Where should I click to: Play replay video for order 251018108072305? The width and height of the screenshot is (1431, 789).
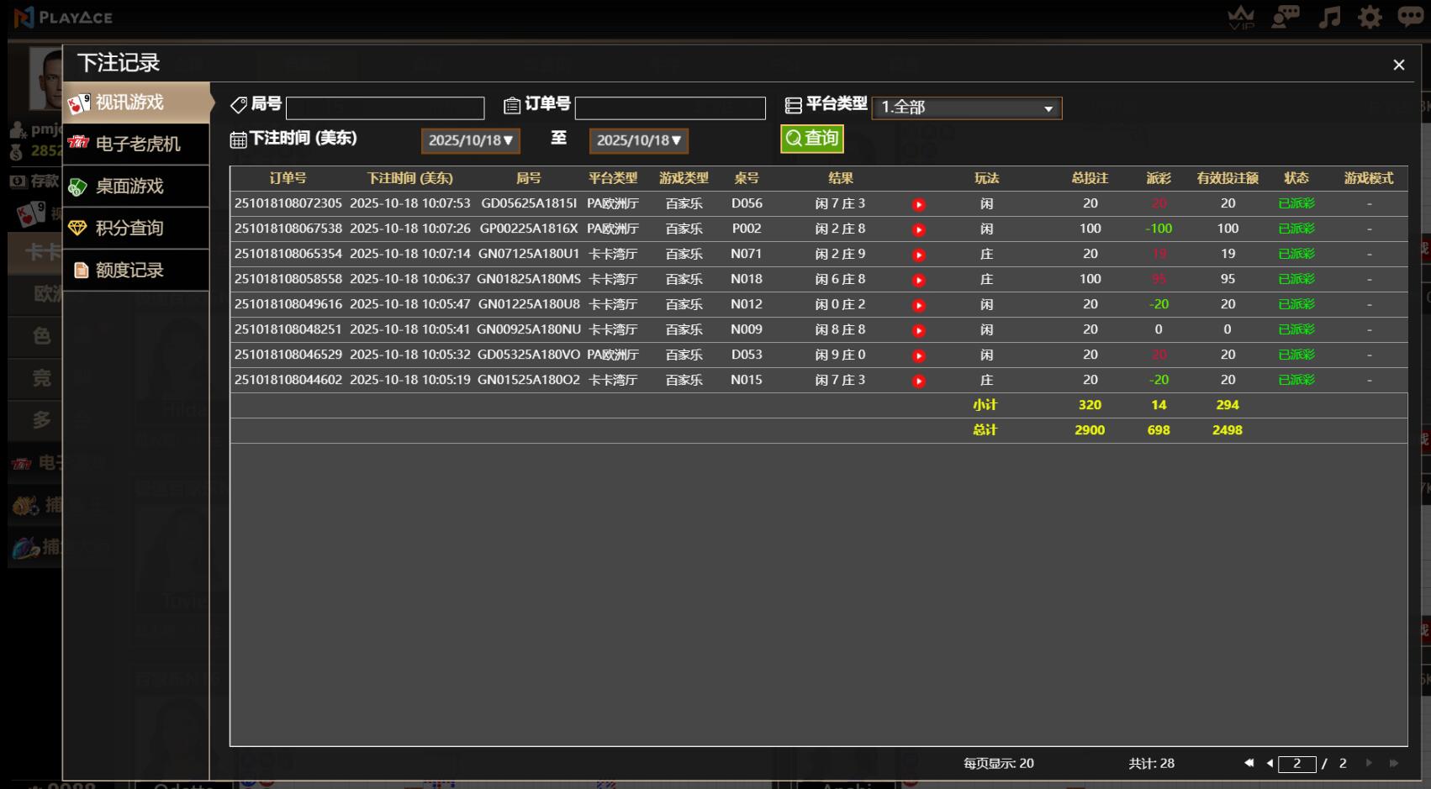point(919,204)
